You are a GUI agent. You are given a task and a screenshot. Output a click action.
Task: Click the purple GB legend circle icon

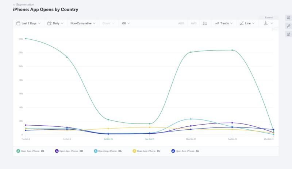click(x=57, y=151)
